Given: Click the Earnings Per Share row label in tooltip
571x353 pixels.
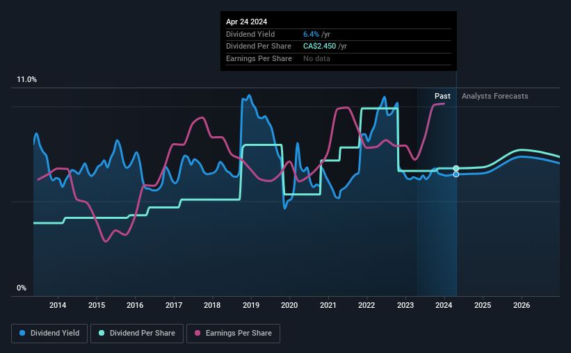Looking at the screenshot, I should [x=259, y=58].
